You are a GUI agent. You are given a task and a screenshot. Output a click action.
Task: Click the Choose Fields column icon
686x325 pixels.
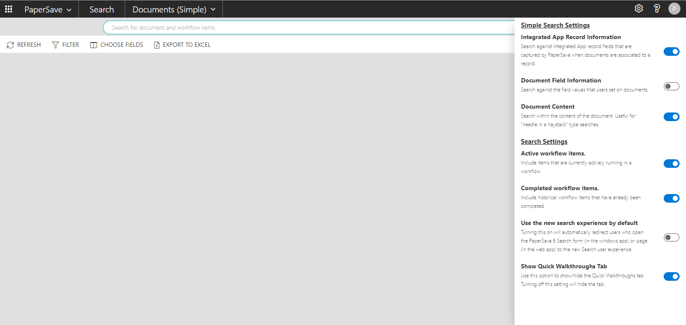click(93, 45)
